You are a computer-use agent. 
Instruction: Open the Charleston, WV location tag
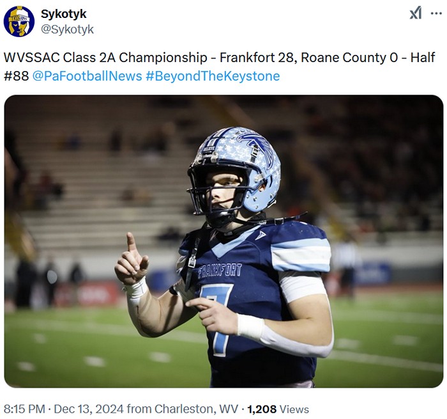coord(196,409)
